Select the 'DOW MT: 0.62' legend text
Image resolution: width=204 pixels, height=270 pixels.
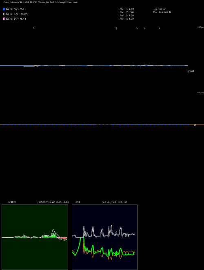[16, 14]
